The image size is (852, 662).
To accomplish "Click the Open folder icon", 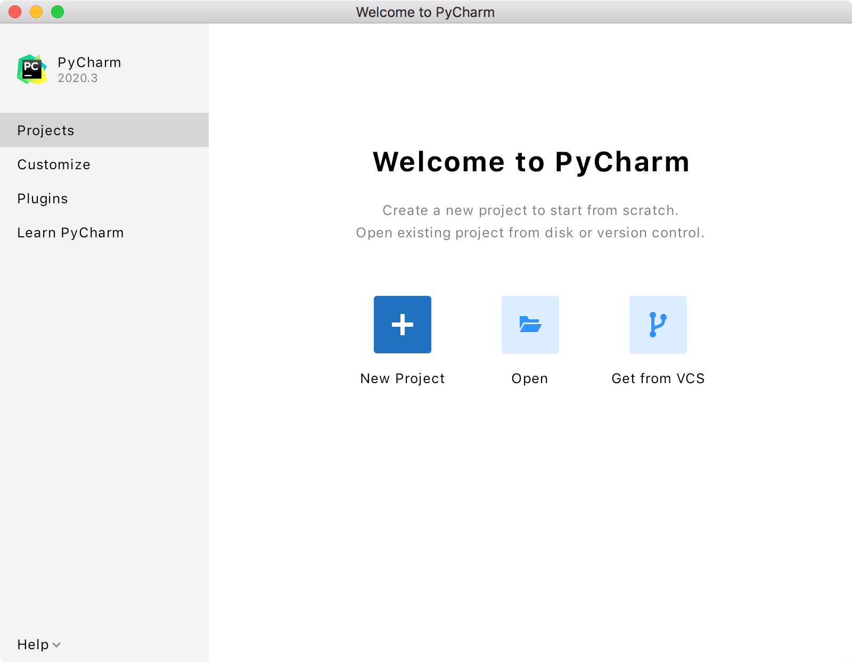I will tap(530, 325).
